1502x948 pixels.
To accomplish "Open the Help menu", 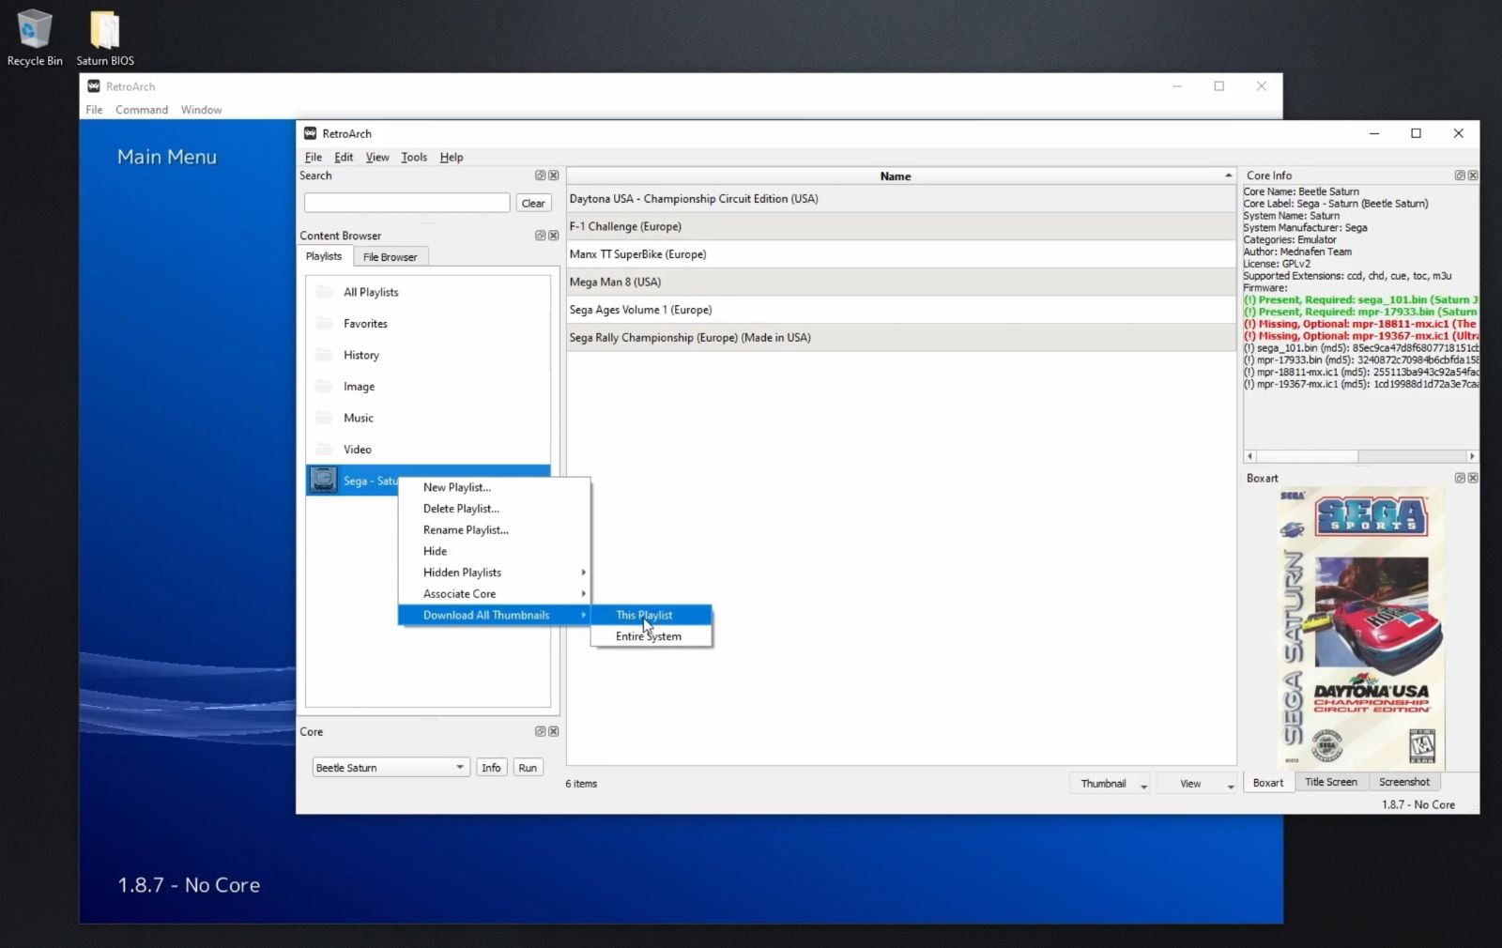I will (452, 158).
